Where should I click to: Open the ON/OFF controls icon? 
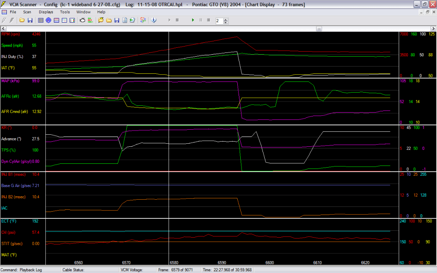(90, 20)
